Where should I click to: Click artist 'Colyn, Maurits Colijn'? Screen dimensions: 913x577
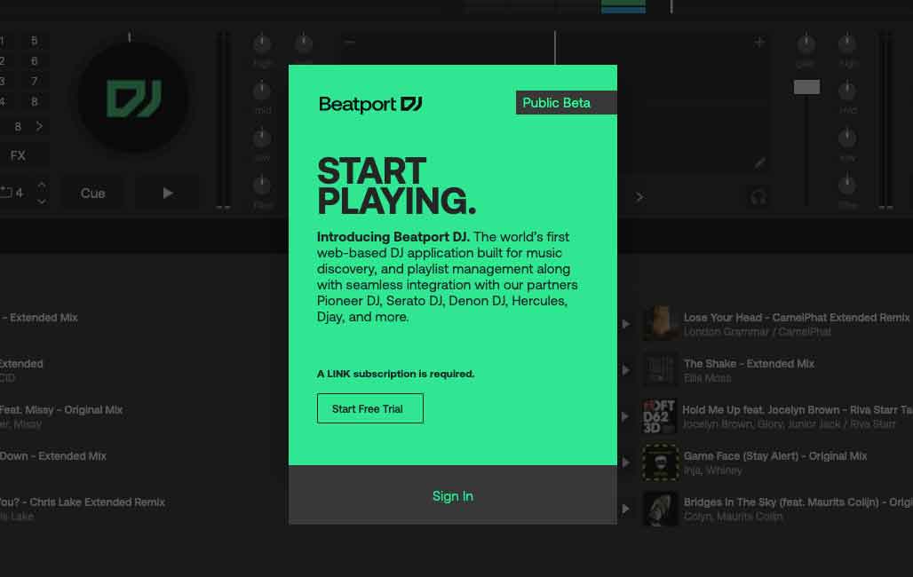point(733,517)
